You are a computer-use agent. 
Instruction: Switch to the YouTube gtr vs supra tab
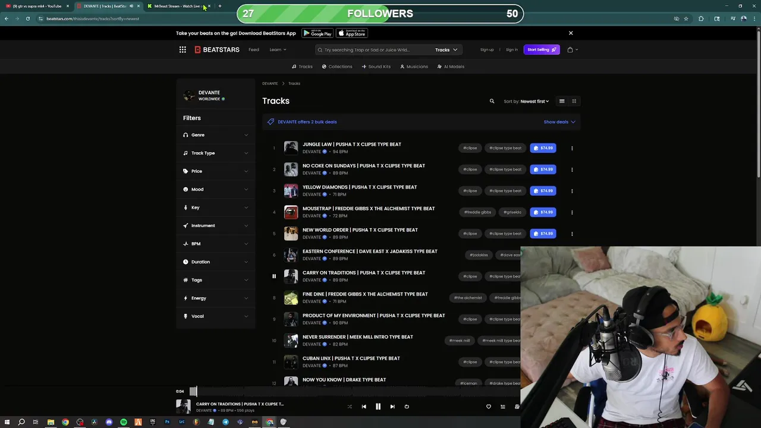click(37, 6)
